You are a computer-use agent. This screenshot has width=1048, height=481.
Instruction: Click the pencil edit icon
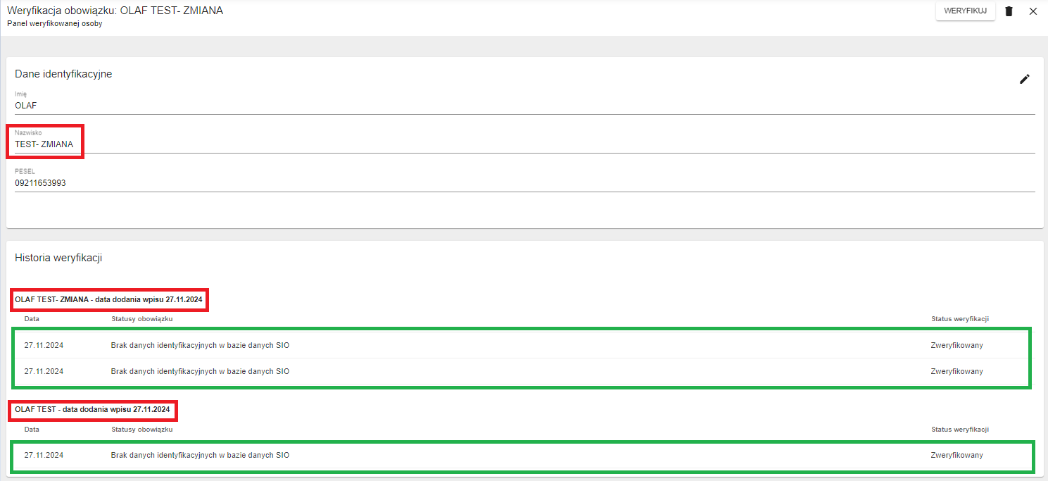(1024, 79)
